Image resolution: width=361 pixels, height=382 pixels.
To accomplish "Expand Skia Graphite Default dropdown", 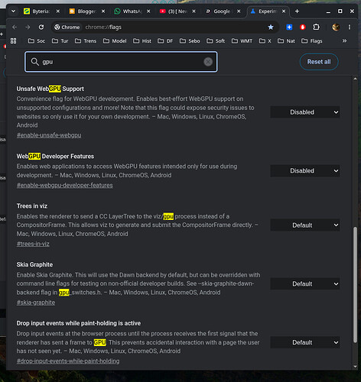I will [x=305, y=283].
